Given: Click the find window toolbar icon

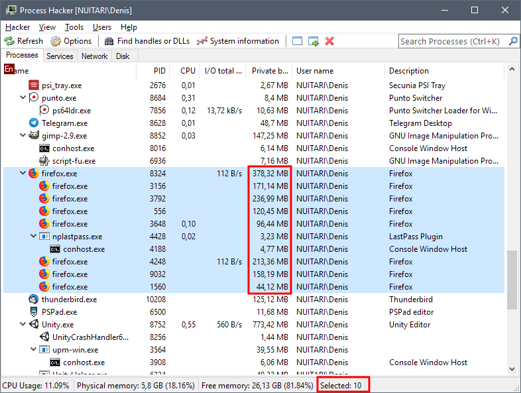Looking at the screenshot, I should coord(297,41).
